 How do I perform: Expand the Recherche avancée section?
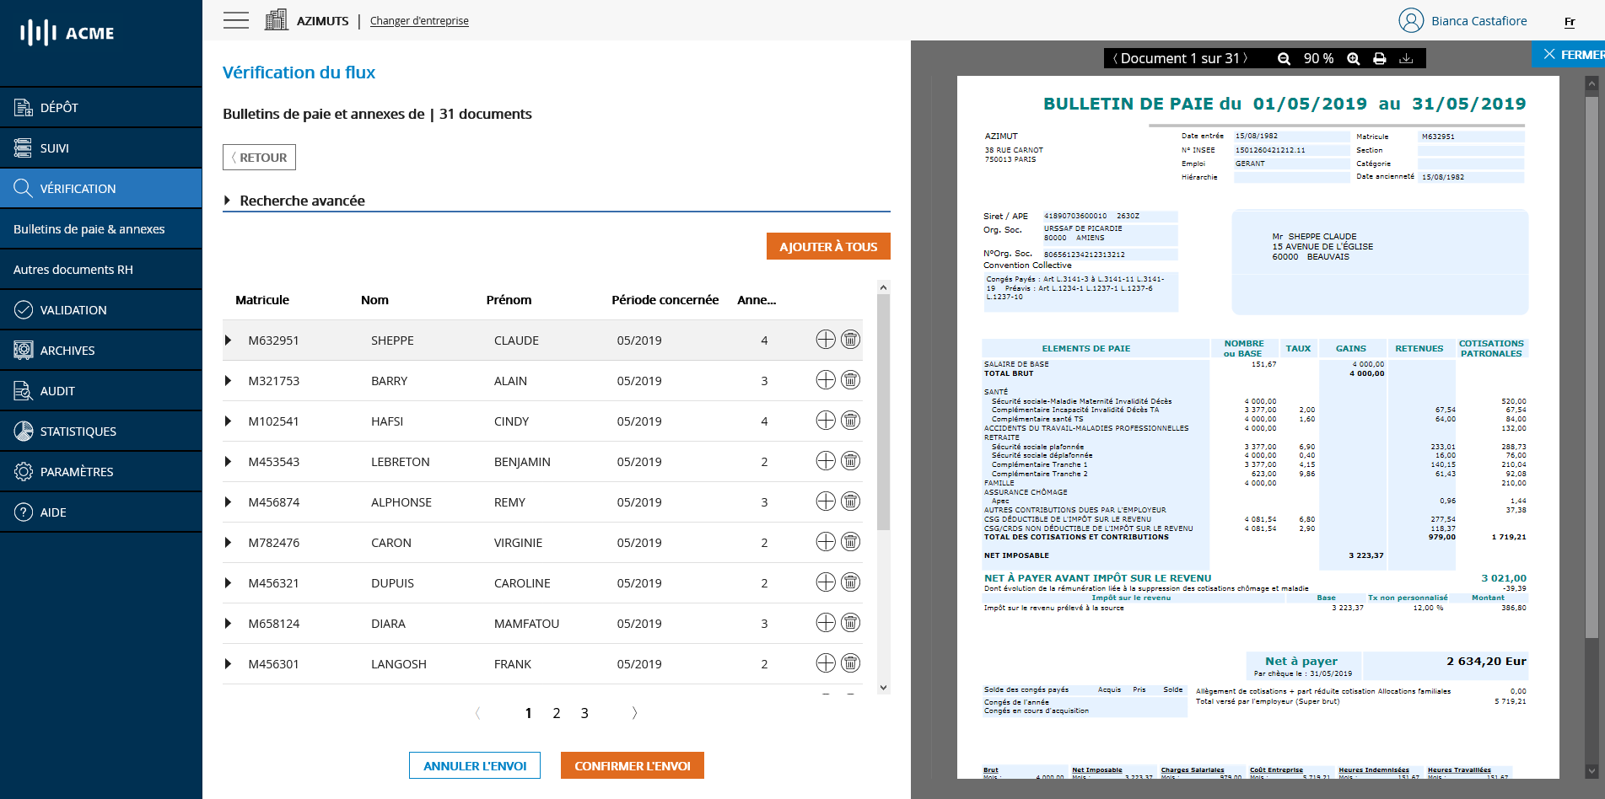tap(228, 201)
